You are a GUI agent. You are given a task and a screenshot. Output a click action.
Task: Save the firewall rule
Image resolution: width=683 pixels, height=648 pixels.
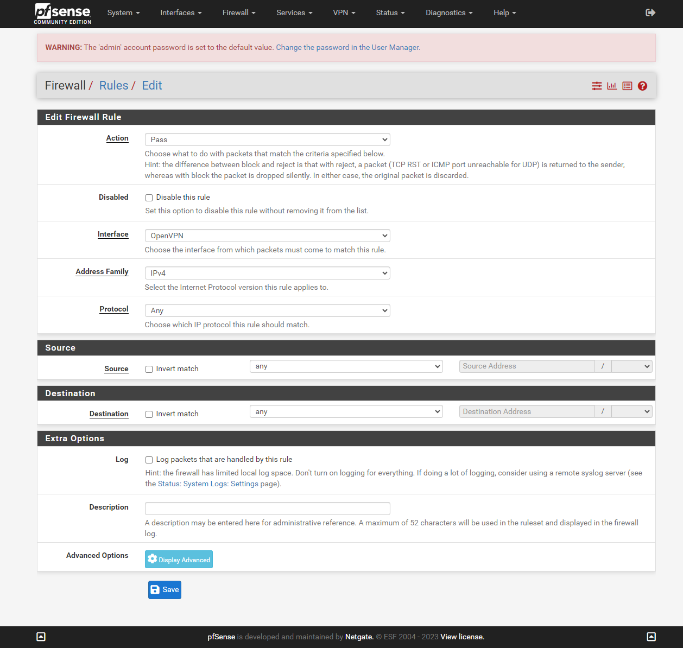coord(165,589)
